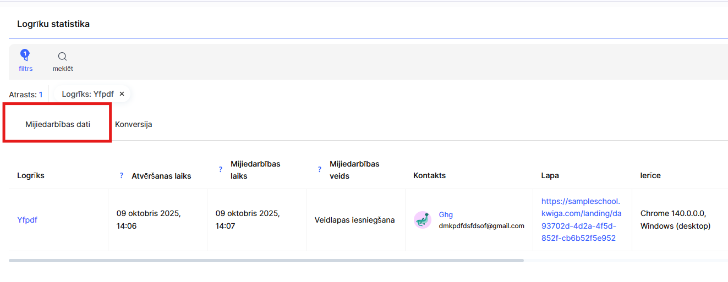Click the Lapa column header
The width and height of the screenshot is (728, 282).
[550, 175]
